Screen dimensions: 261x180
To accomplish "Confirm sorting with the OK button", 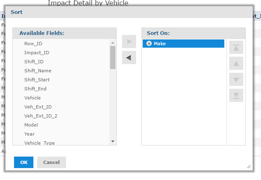I will [24, 162].
